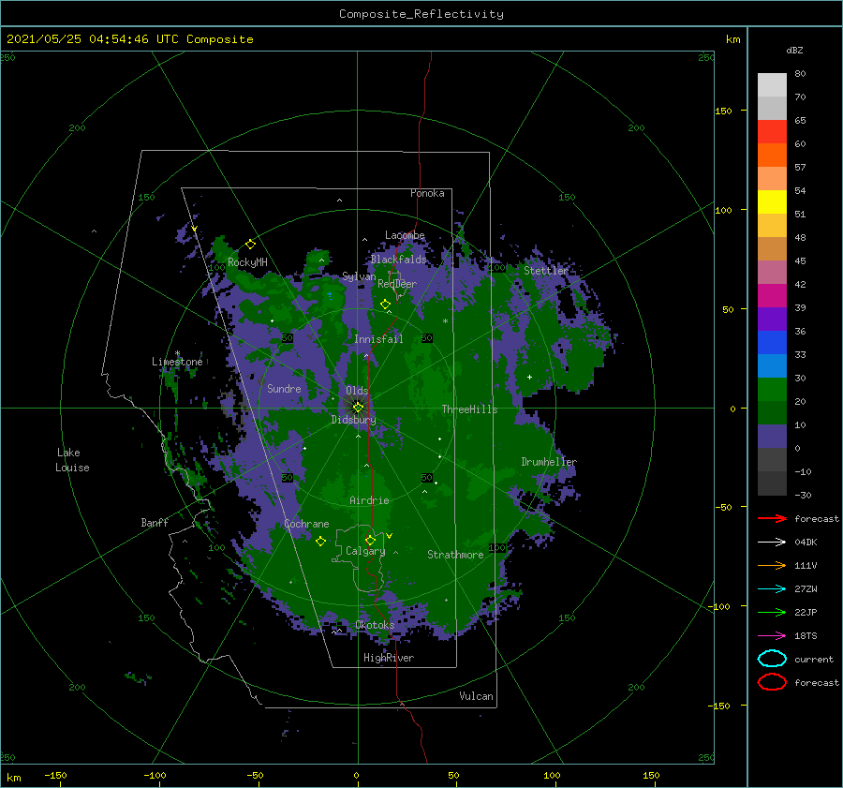Select the Vulcan label
843x788 pixels.
pos(476,696)
